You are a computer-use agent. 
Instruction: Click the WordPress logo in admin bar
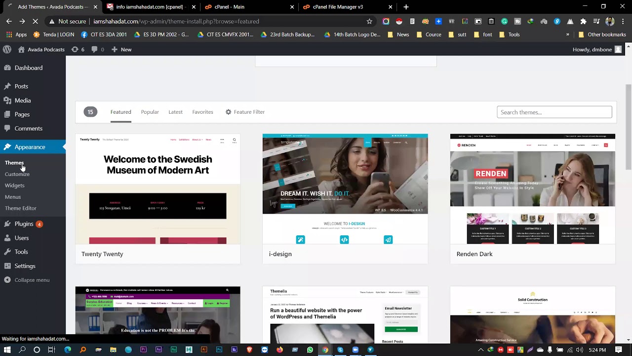pos(7,49)
